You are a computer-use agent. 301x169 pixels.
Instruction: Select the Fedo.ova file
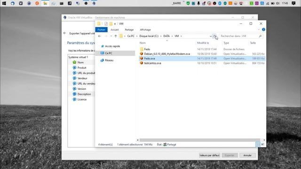(202, 58)
